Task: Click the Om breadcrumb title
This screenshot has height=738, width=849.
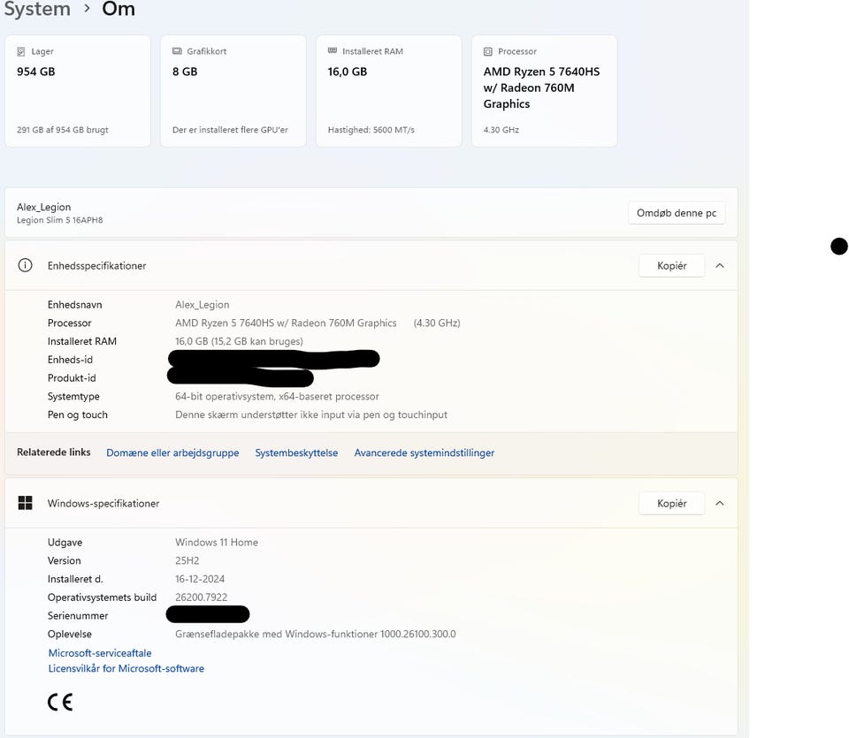Action: click(x=118, y=9)
